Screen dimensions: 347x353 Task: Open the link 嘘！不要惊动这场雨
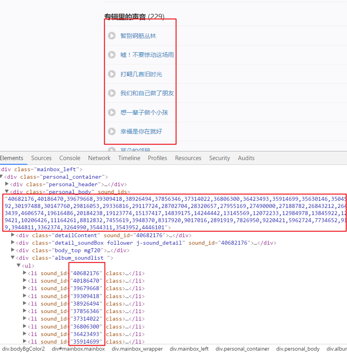147,55
